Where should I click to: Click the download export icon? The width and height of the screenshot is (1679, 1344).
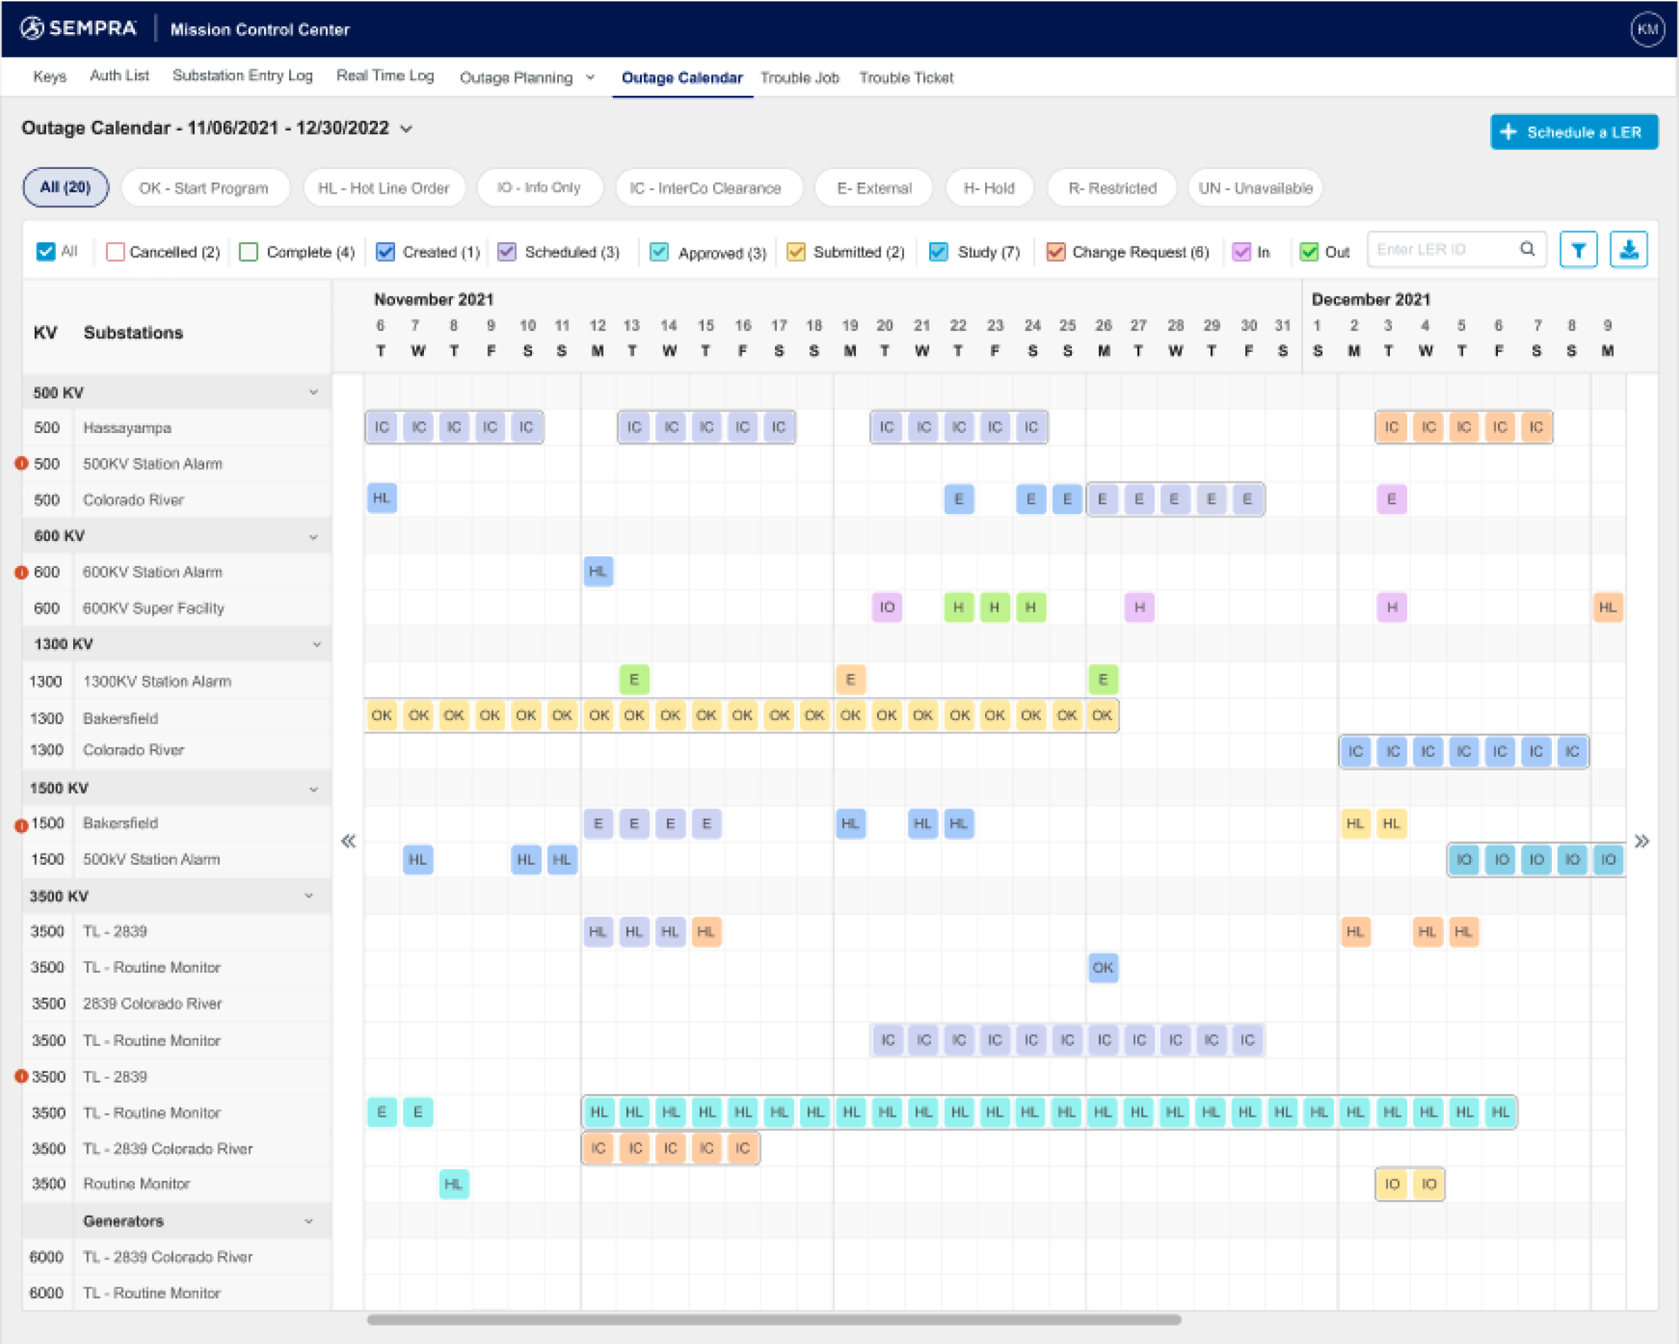(1628, 250)
